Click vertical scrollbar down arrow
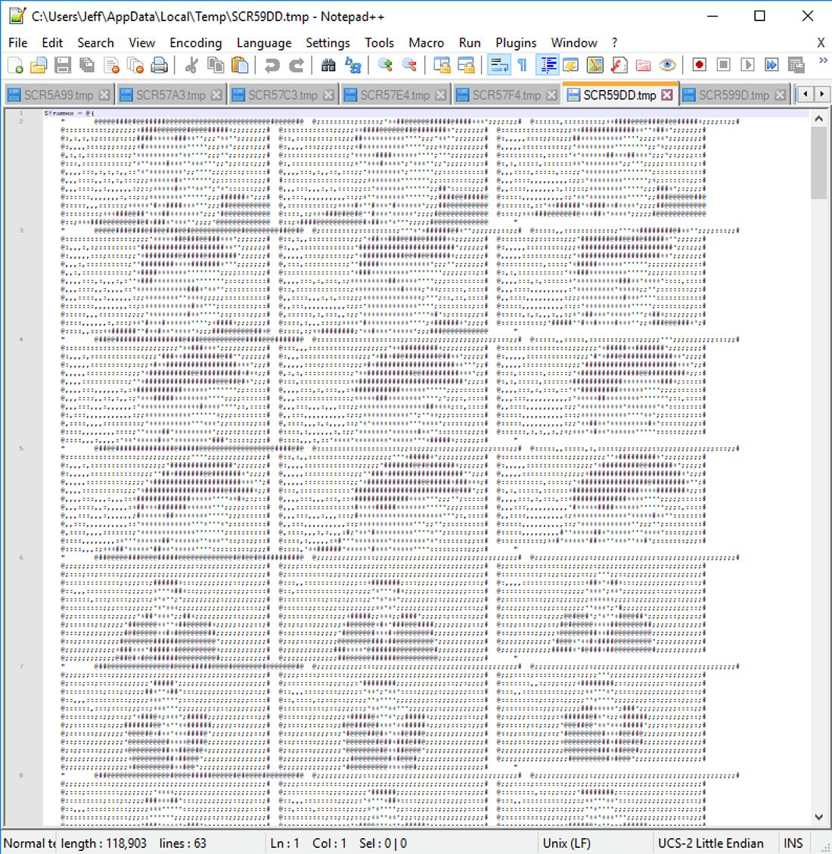The width and height of the screenshot is (832, 854). [x=818, y=816]
